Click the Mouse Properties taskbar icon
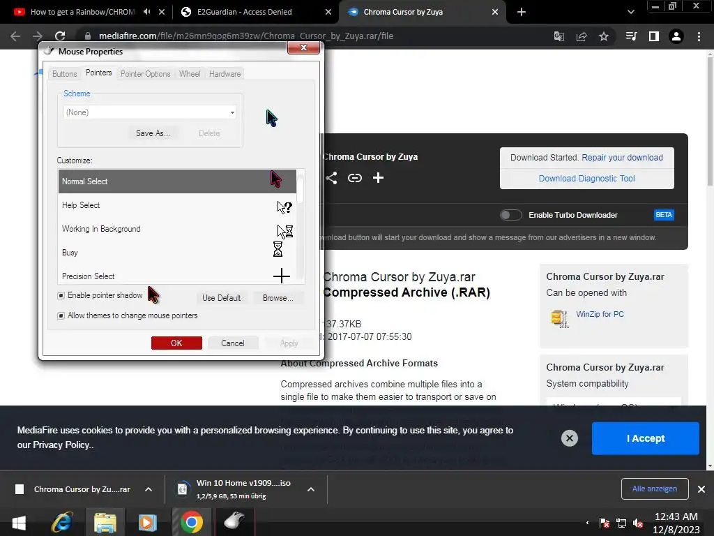 [x=234, y=521]
